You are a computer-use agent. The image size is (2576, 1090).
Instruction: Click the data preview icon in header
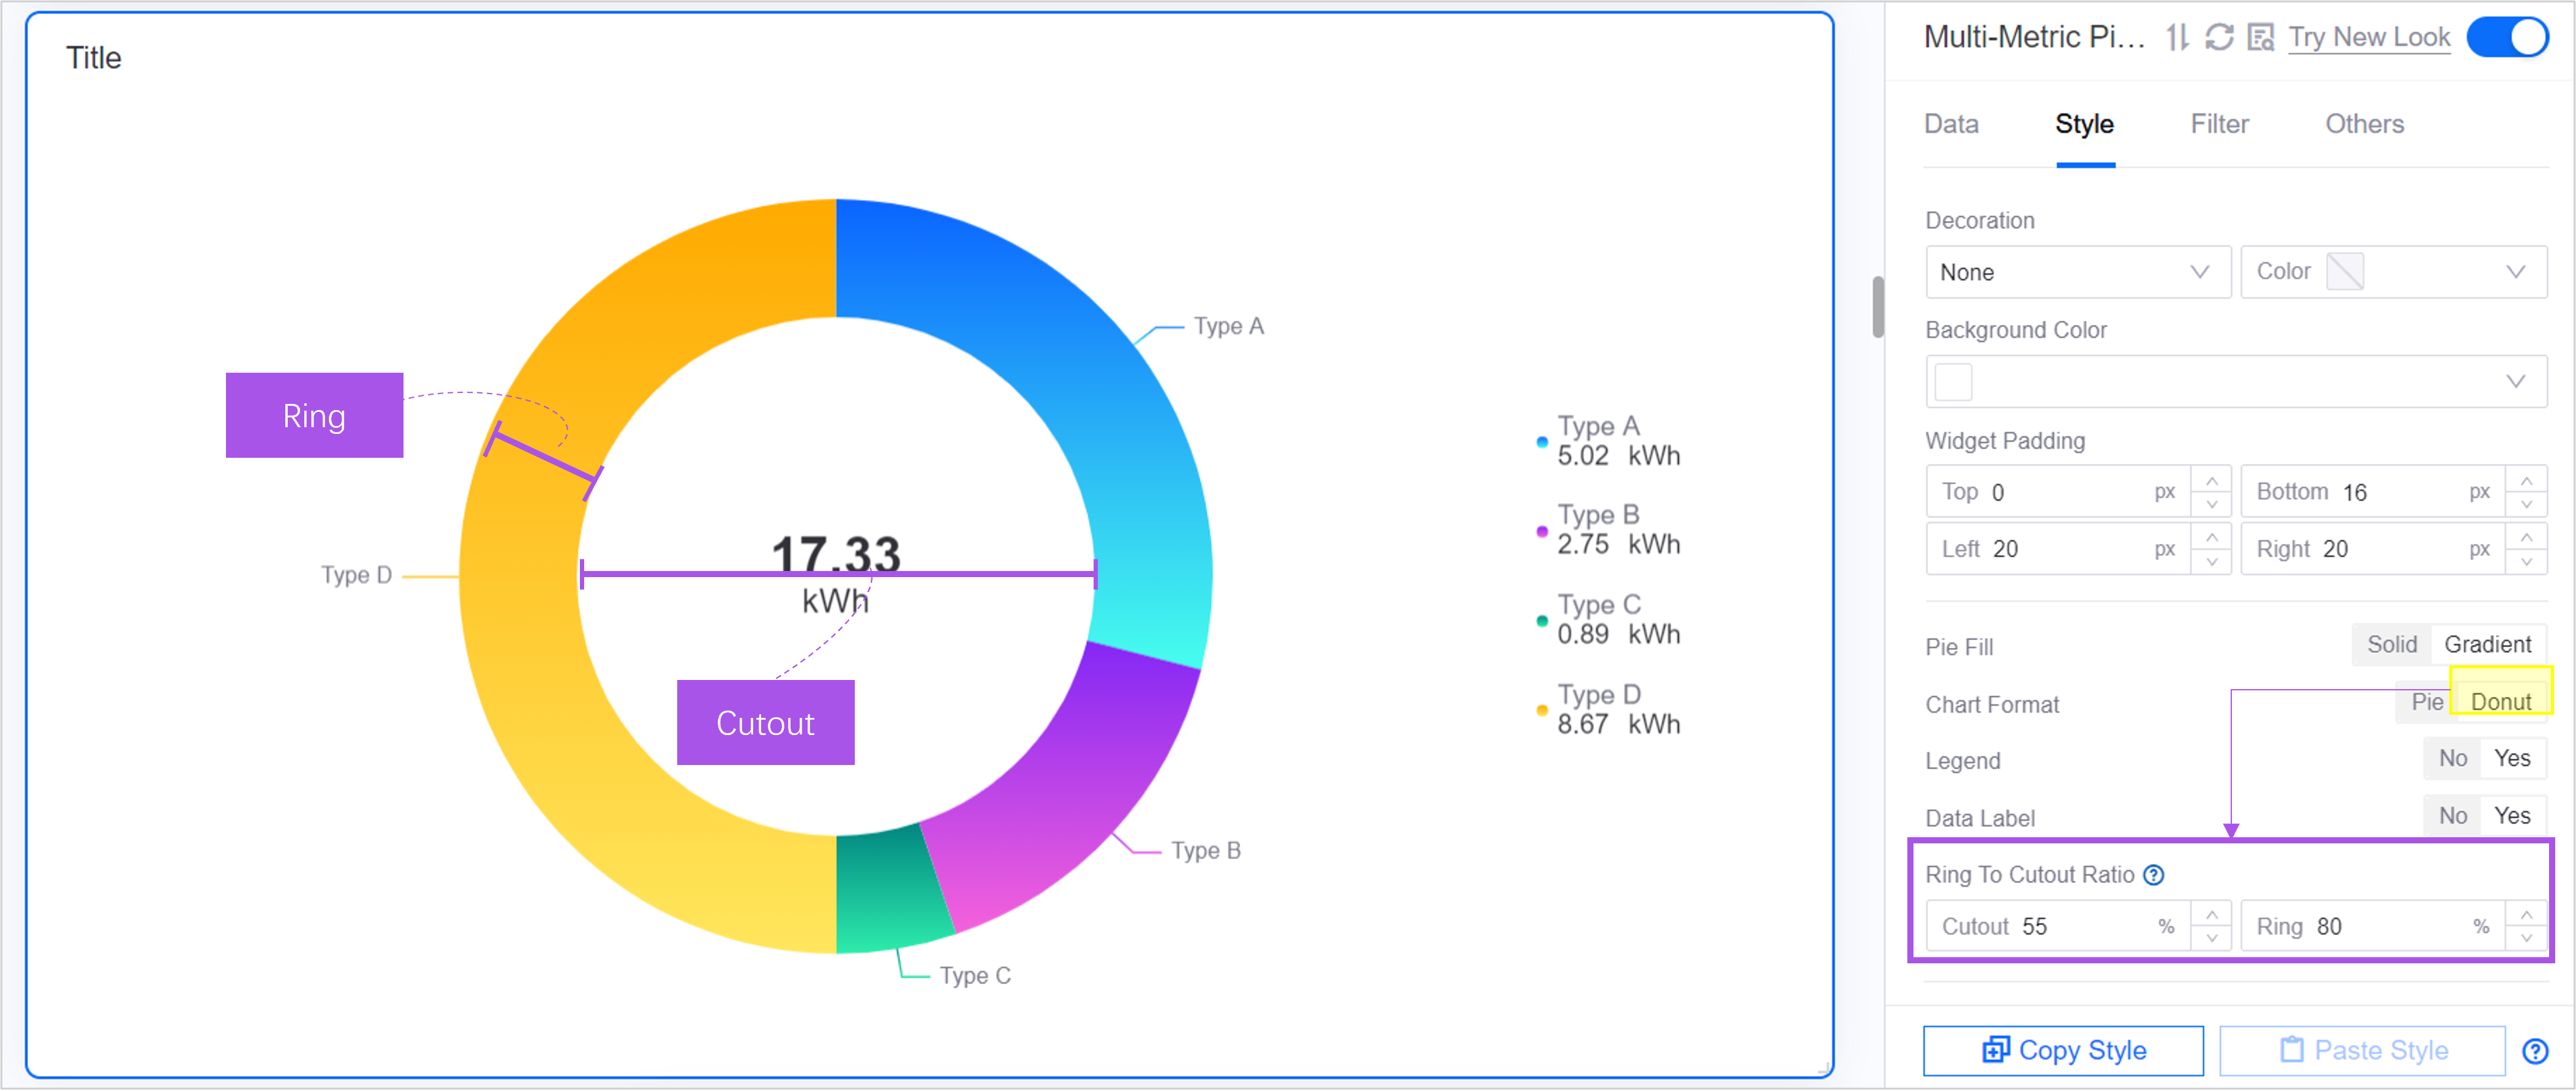click(x=2260, y=38)
